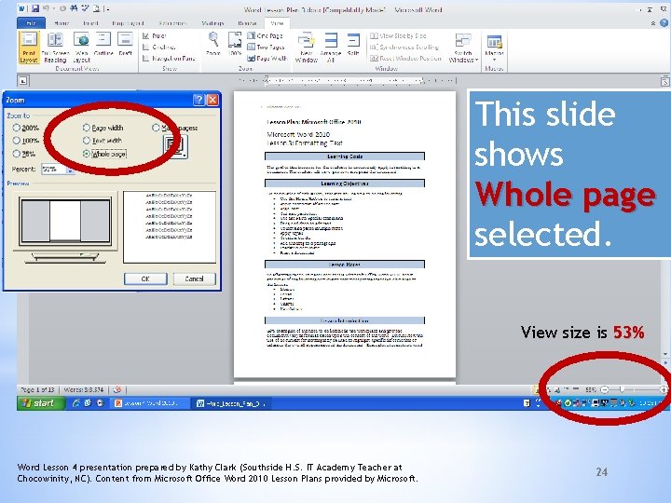
Task: Expand the Switch Windows dropdown
Action: pyautogui.click(x=463, y=48)
